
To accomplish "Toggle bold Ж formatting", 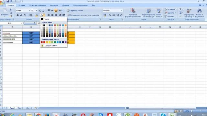I will (17, 15).
